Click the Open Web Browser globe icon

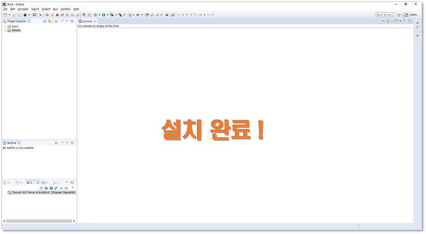click(x=166, y=15)
